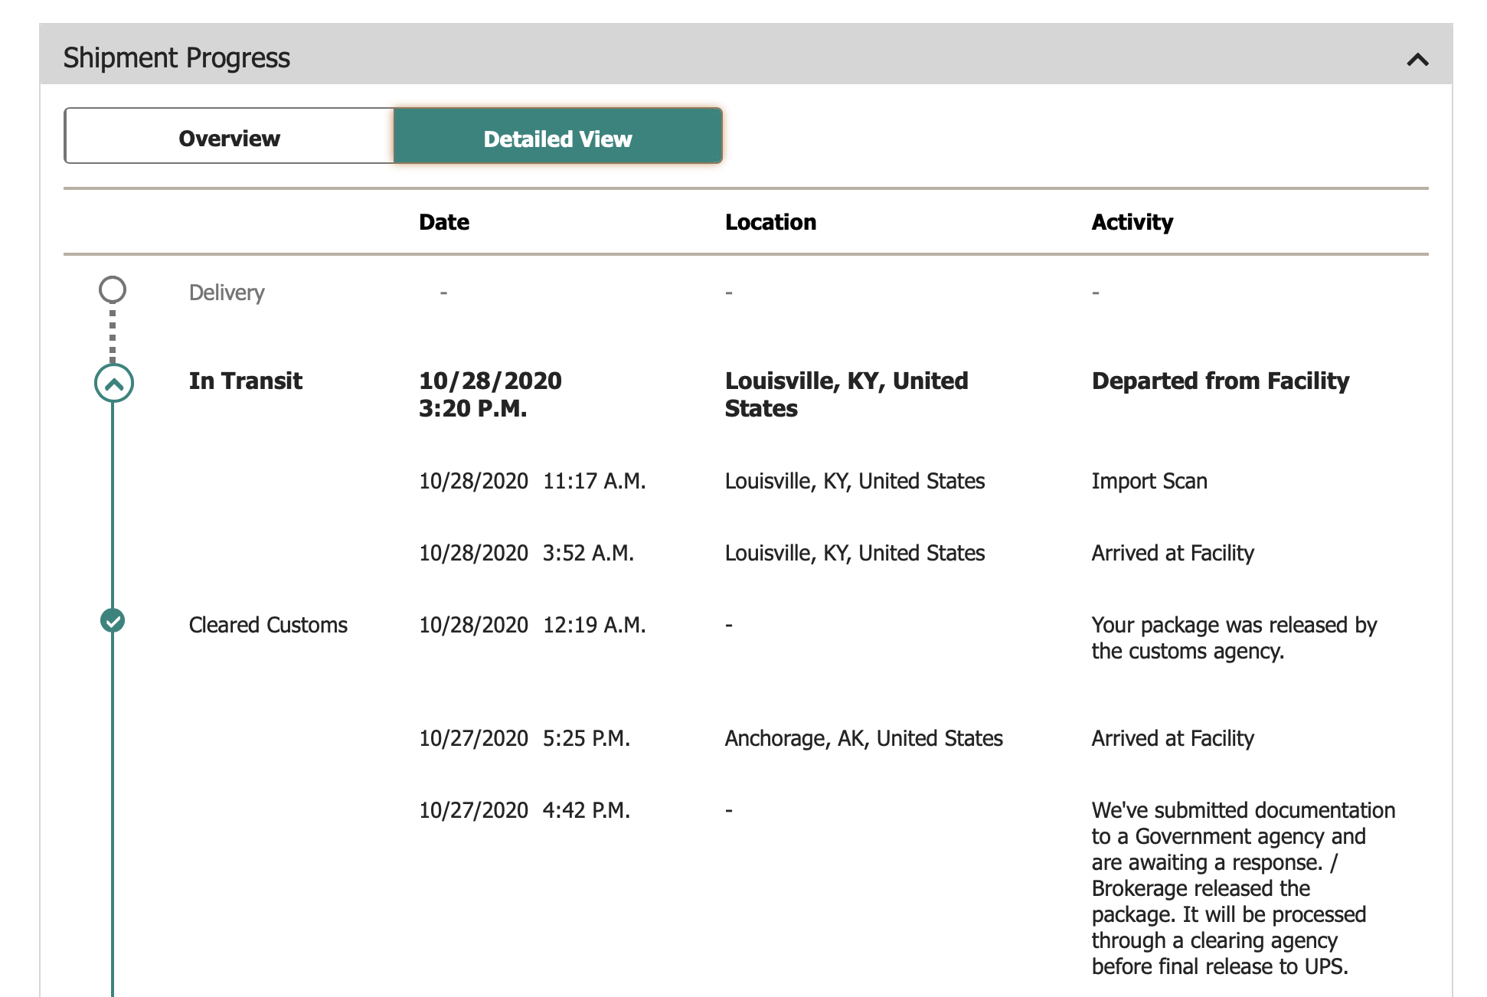Click the Departed from Facility activity
Viewport: 1487px width, 997px height.
coord(1220,381)
